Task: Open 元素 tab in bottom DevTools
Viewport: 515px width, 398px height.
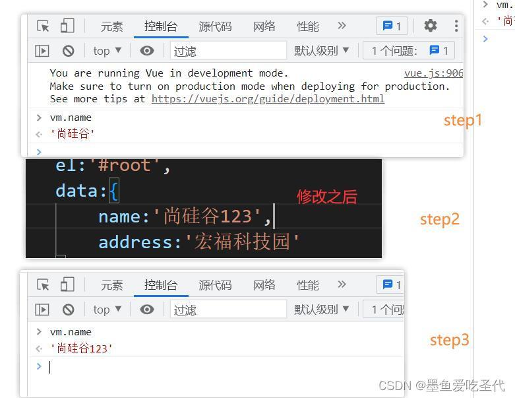Action: [111, 285]
